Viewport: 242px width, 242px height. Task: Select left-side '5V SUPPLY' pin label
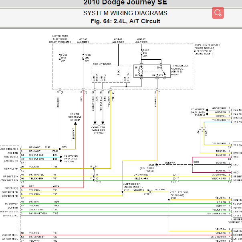pyautogui.click(x=12, y=204)
